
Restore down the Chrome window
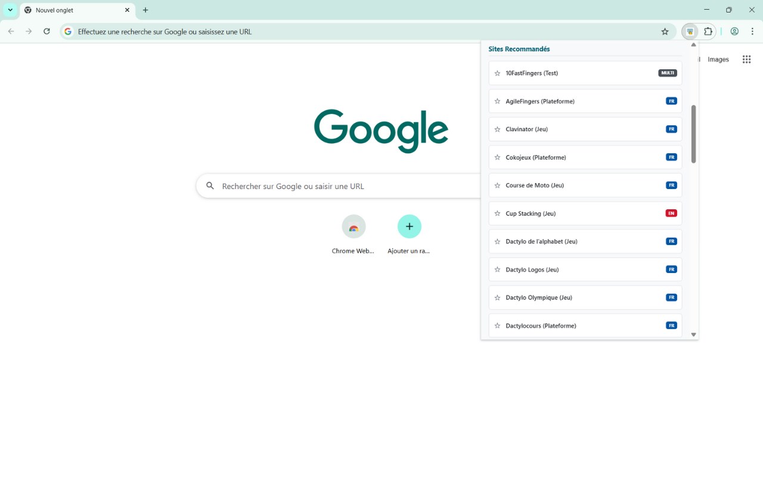pyautogui.click(x=728, y=10)
